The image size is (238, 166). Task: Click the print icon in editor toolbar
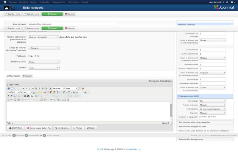[x=25, y=96]
